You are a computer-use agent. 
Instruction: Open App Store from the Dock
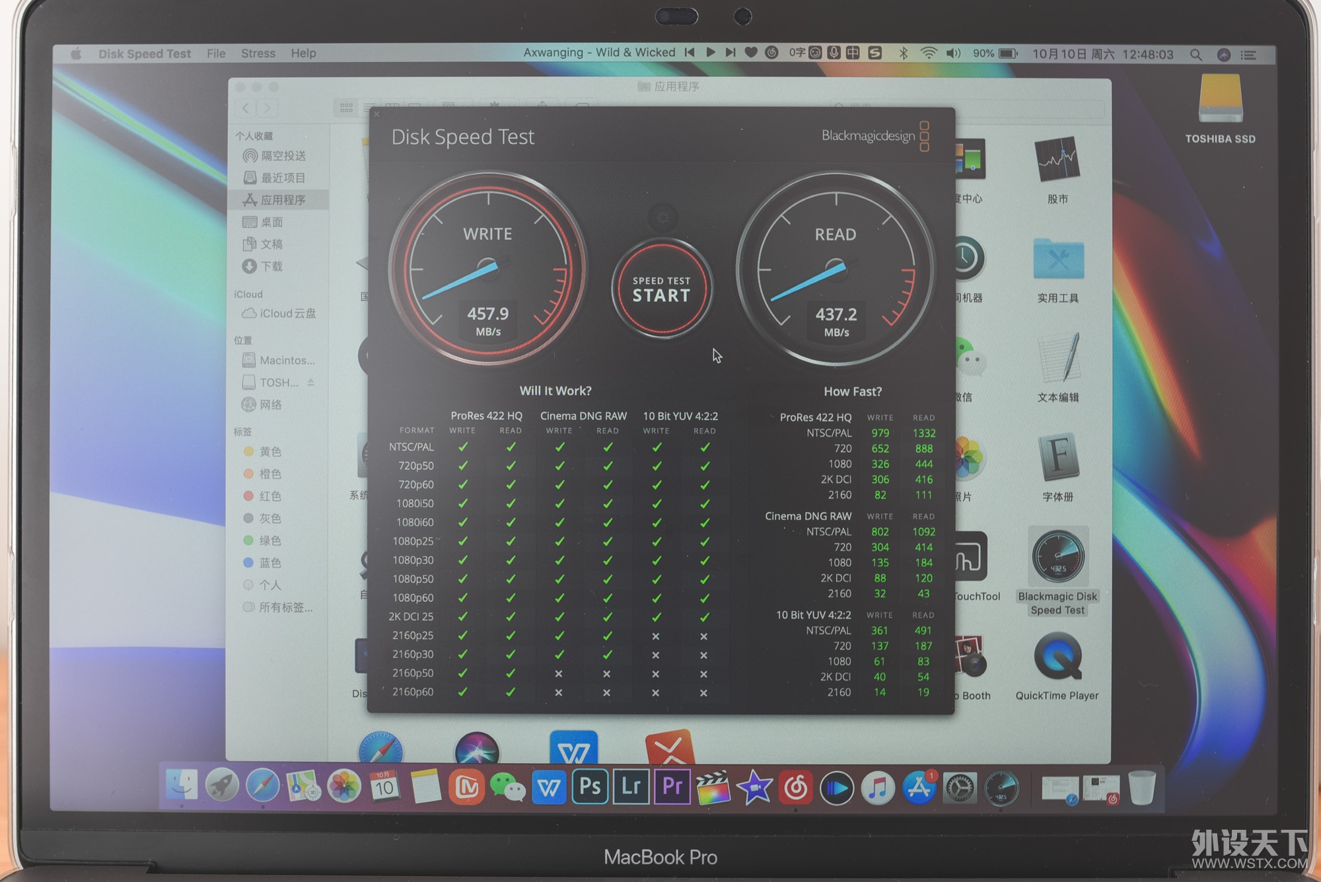click(919, 788)
